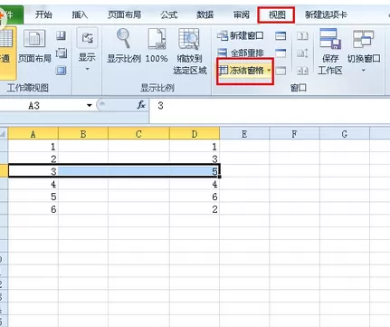
Task: Select column G header
Action: click(345, 134)
